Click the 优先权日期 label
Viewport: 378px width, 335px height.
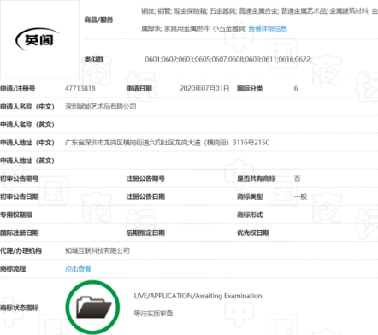click(x=253, y=232)
